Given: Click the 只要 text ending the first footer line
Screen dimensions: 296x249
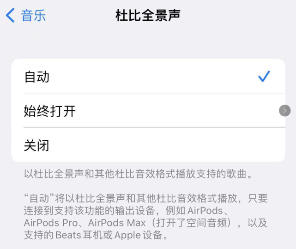Looking at the screenshot, I should [258, 198].
